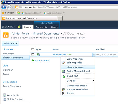The width and height of the screenshot is (118, 104).
Task: Click the Recycle Bin icon
Action: pos(4,95)
